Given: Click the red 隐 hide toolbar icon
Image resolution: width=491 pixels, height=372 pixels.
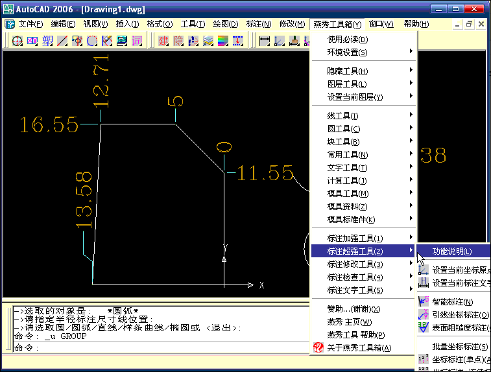Looking at the screenshot, I should click(178, 41).
